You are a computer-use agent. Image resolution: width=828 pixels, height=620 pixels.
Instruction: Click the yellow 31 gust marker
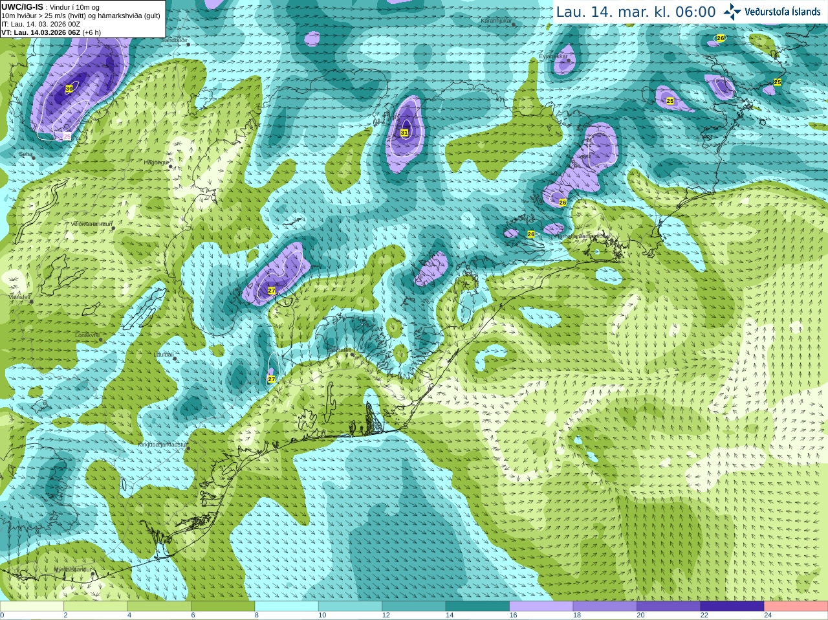tap(404, 133)
